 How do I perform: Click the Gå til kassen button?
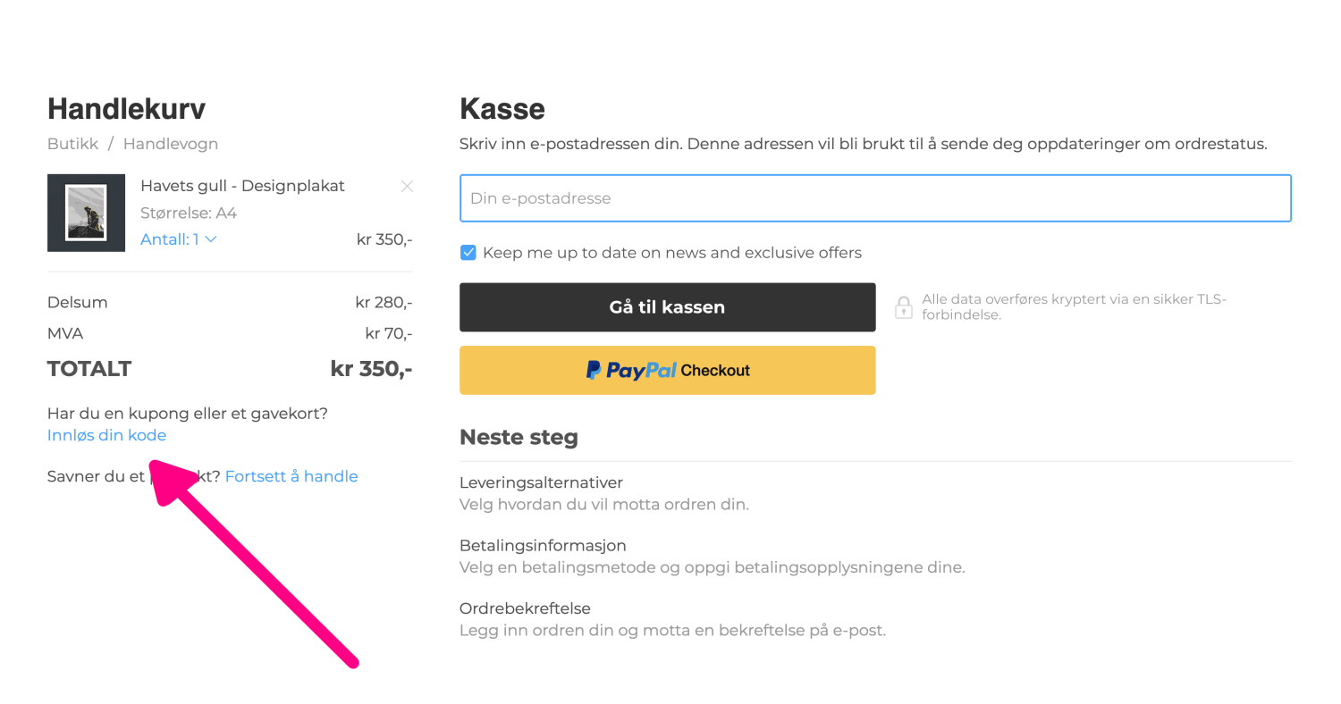(668, 307)
